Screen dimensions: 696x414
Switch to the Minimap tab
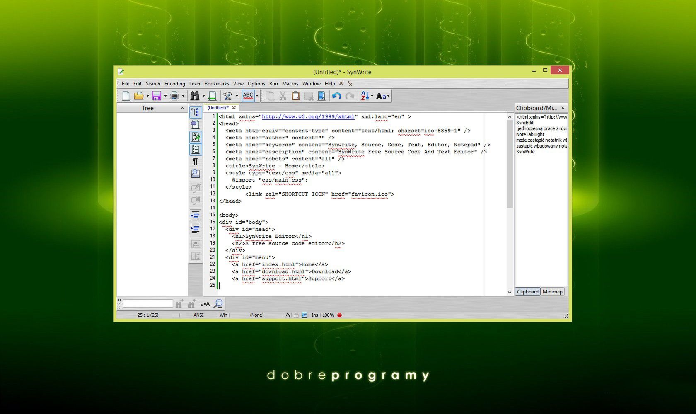[x=552, y=292]
